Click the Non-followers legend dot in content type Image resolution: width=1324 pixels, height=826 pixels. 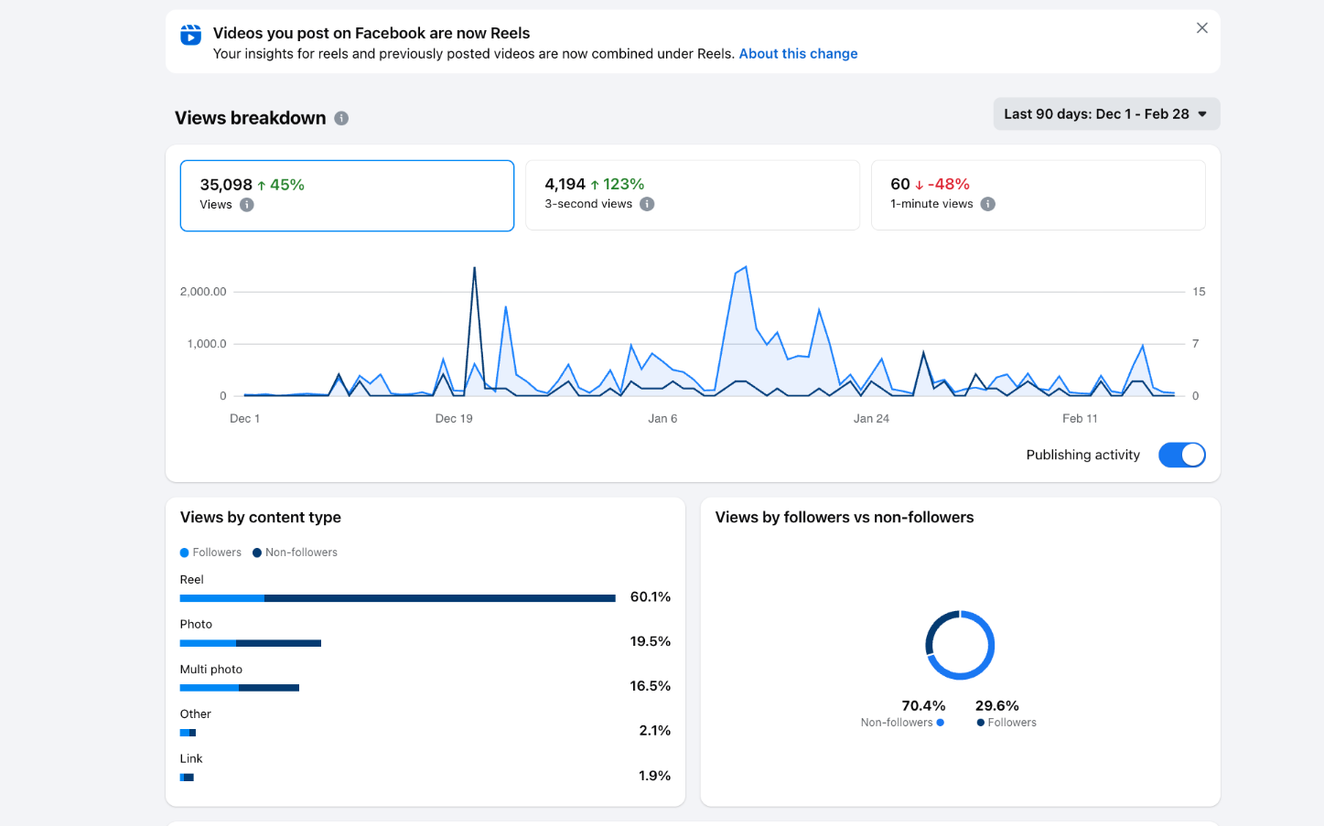257,552
